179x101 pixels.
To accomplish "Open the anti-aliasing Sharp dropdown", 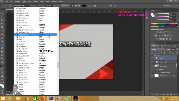I will point(65,6).
